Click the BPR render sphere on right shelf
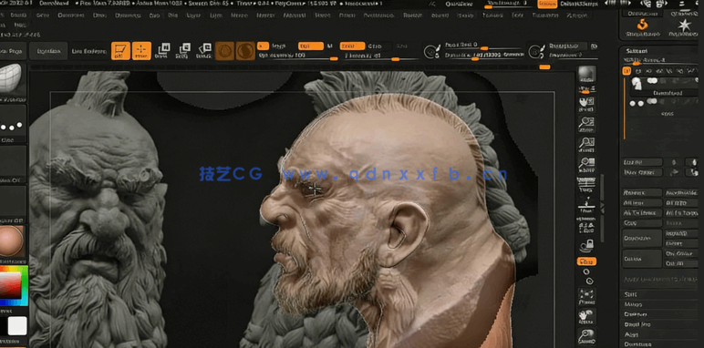 pyautogui.click(x=586, y=74)
